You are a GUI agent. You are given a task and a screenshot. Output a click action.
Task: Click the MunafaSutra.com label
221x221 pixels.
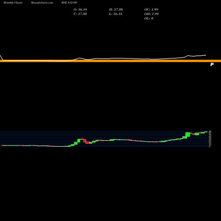[x=42, y=3]
